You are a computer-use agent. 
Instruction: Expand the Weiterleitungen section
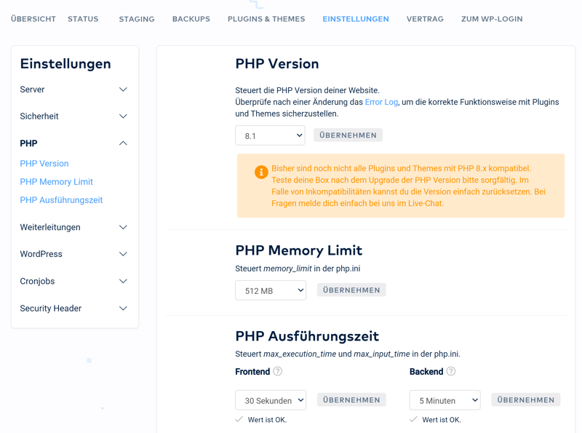tap(123, 227)
